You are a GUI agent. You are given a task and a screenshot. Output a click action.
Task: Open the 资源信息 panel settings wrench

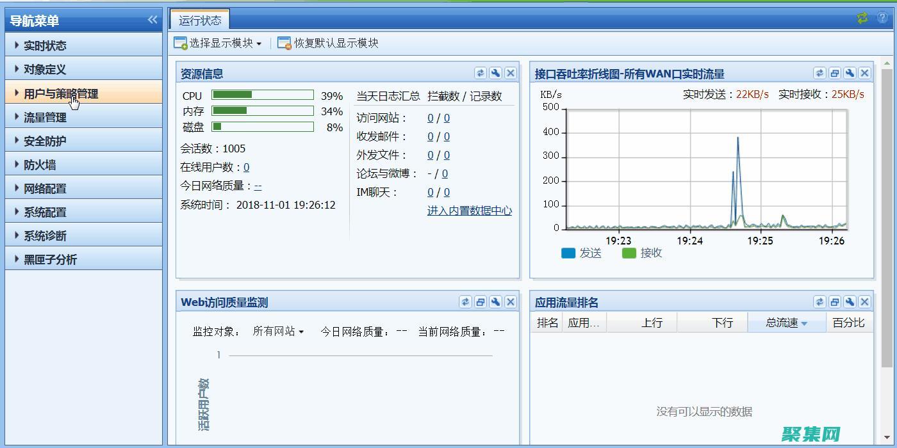pyautogui.click(x=495, y=73)
